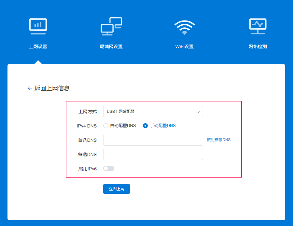Click inside the 备选DNS input box

coord(153,154)
